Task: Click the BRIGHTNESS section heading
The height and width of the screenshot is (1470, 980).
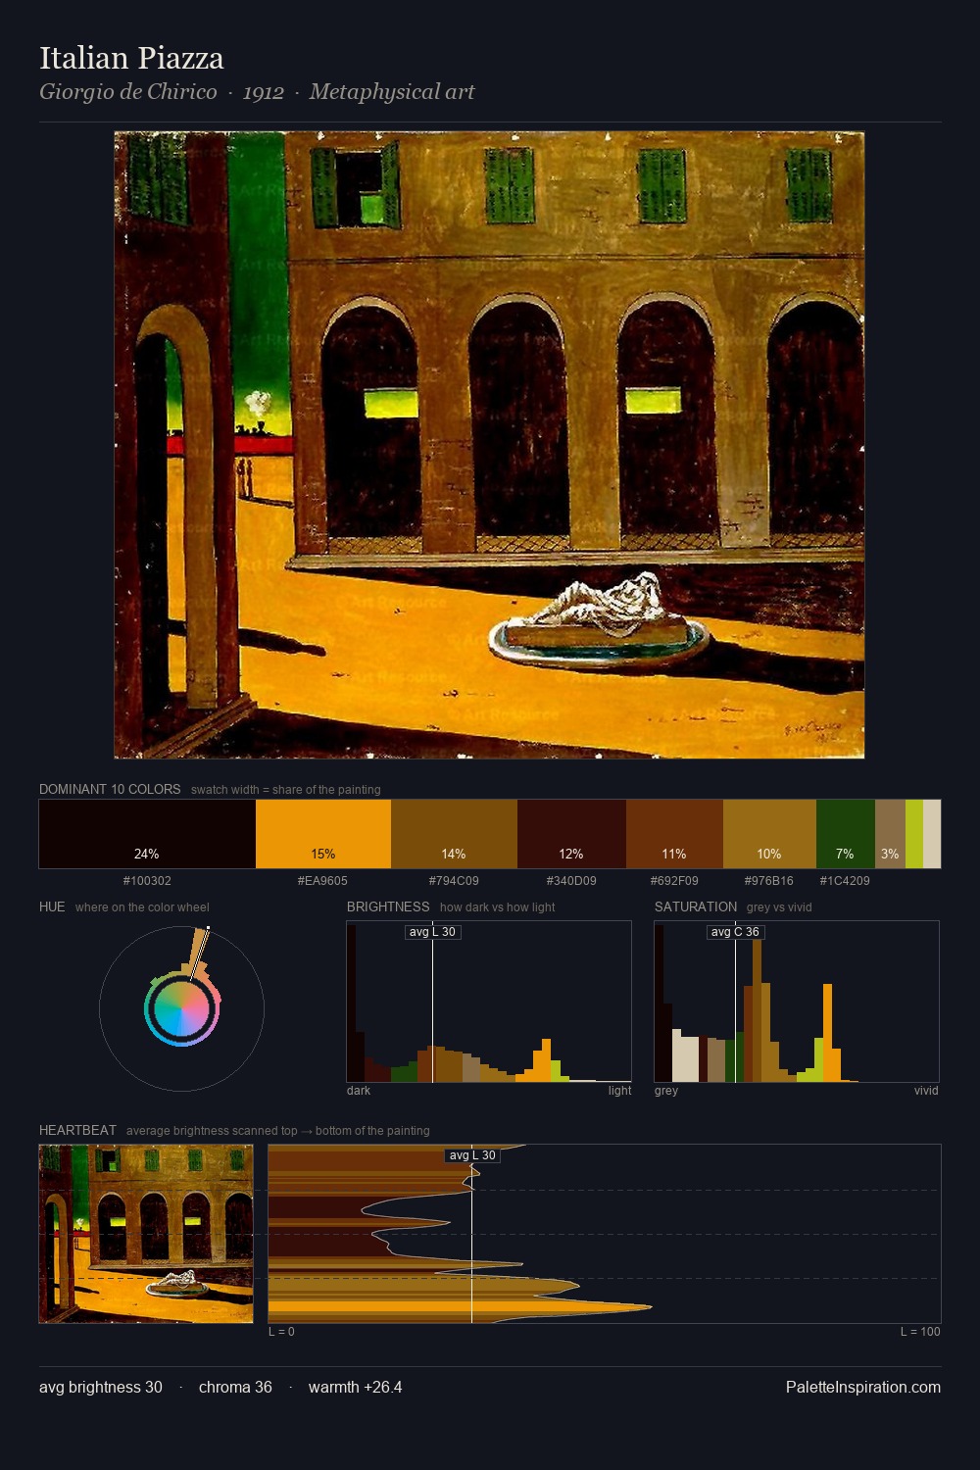Action: point(388,906)
